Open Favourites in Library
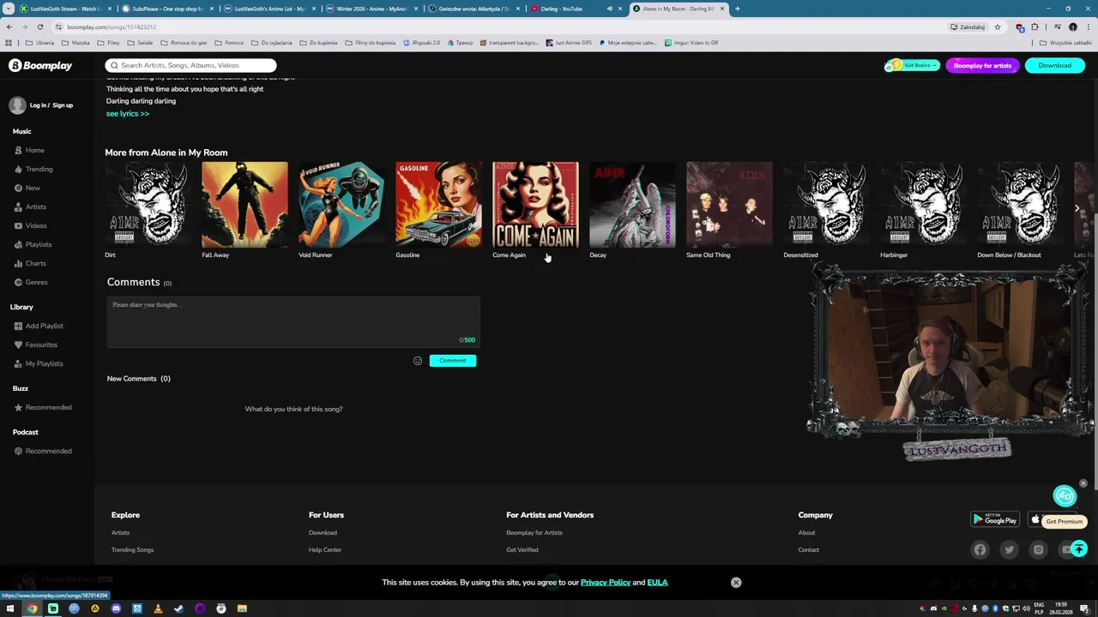The image size is (1098, 617). 40,344
